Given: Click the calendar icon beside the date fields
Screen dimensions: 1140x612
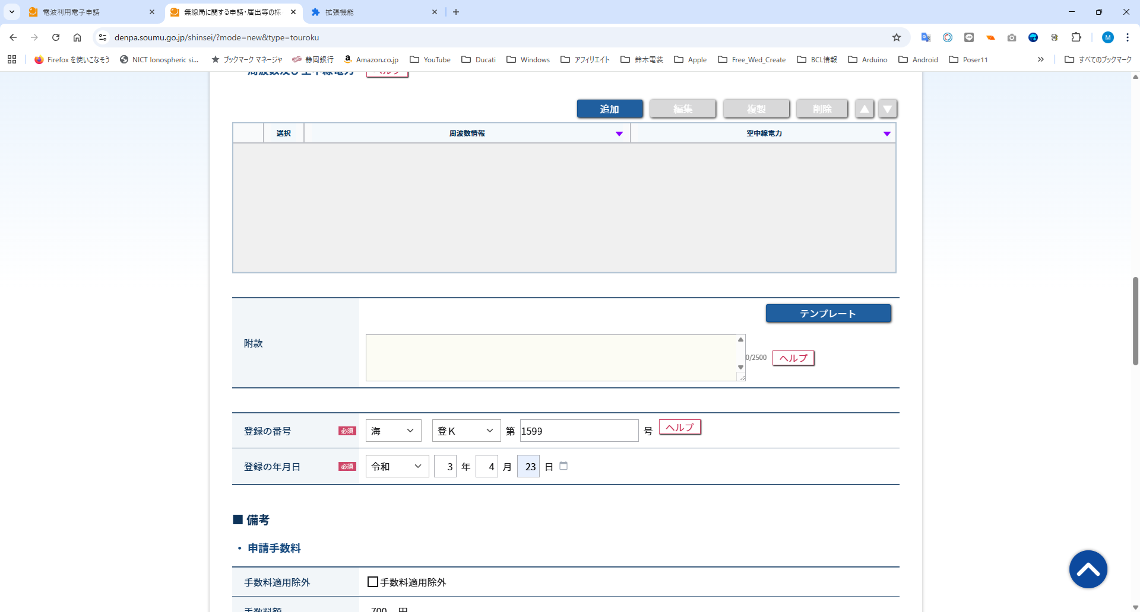Looking at the screenshot, I should 563,466.
